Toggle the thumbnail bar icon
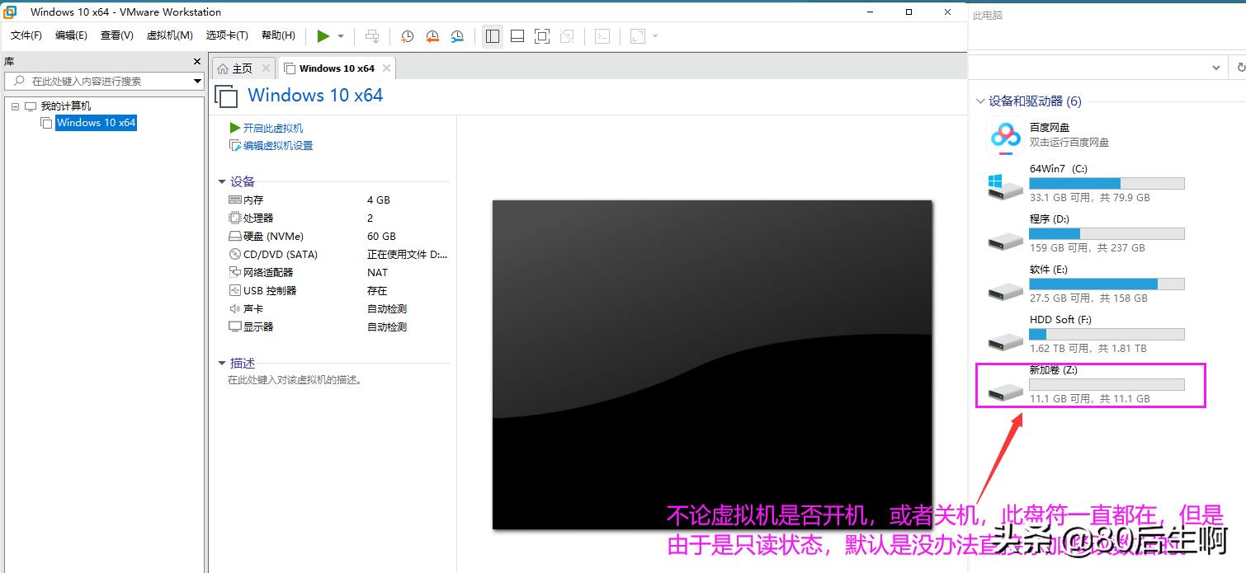This screenshot has width=1246, height=573. [517, 36]
